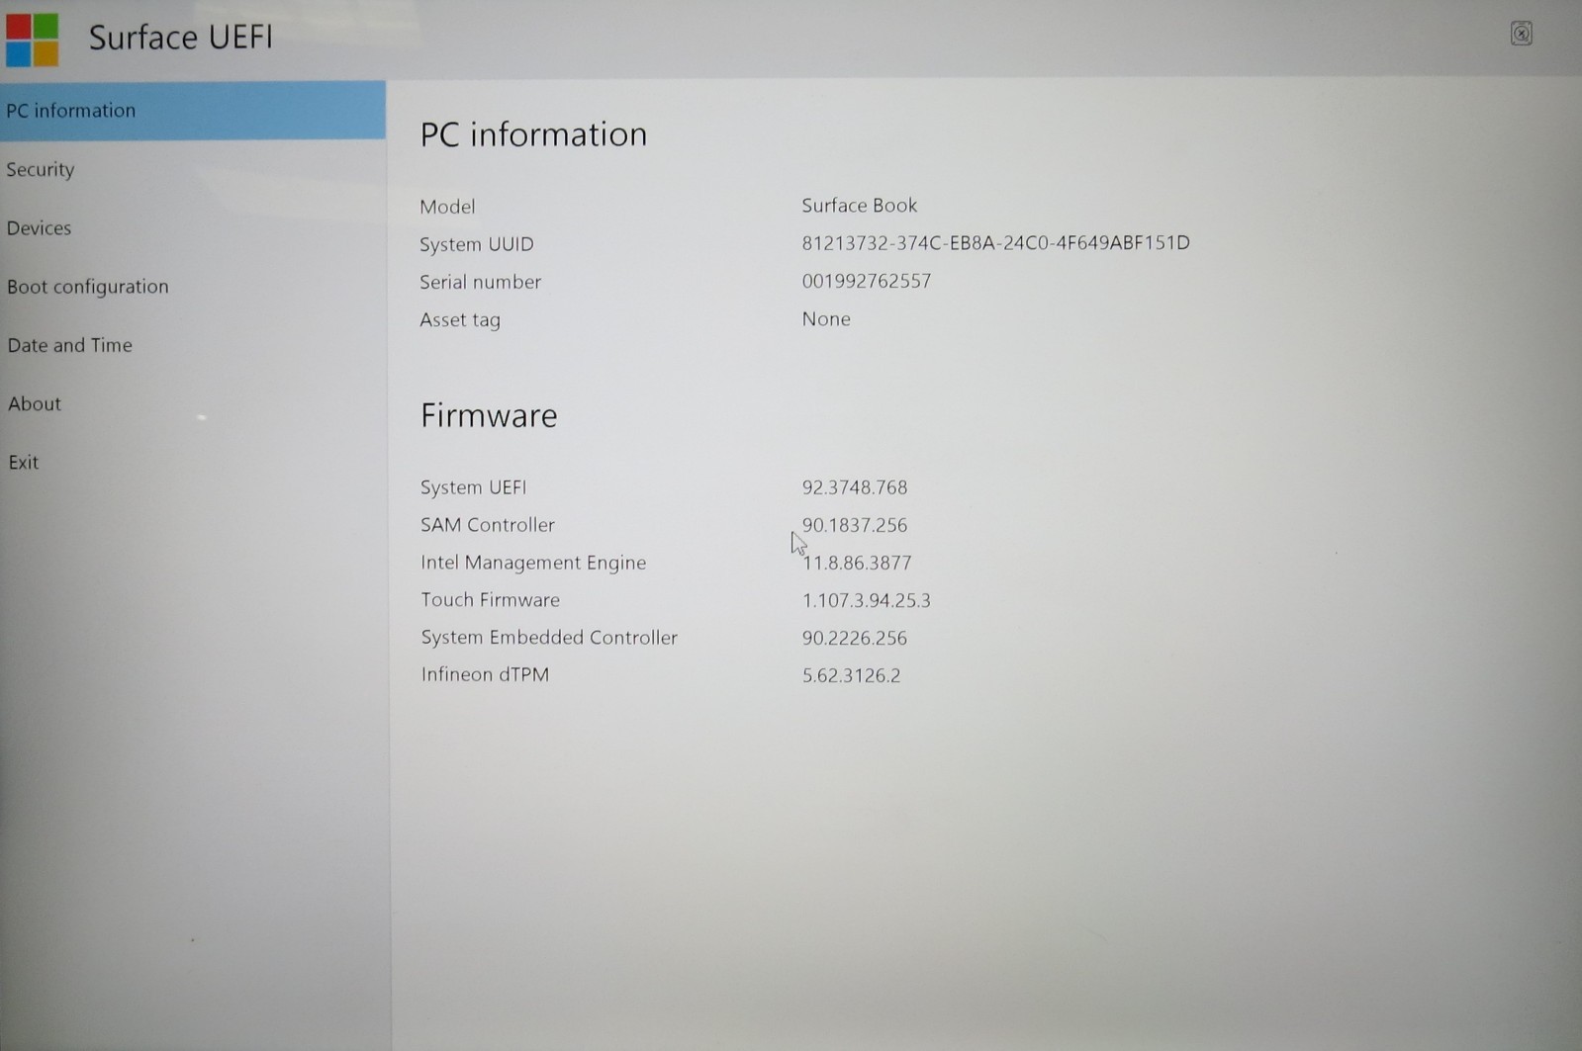Viewport: 1582px width, 1051px height.
Task: Click the System UEFI firmware label
Action: tap(473, 487)
